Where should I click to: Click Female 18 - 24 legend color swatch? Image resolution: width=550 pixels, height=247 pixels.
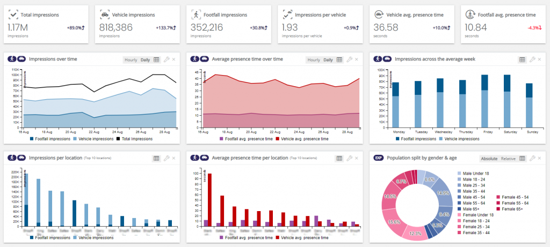pos(460,220)
